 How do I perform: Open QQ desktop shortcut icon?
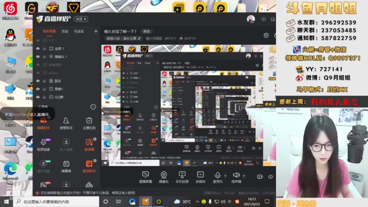[10, 38]
